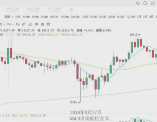Expand the leftmost line tool dropdown arrow
The width and height of the screenshot is (157, 122).
pos(4,24)
